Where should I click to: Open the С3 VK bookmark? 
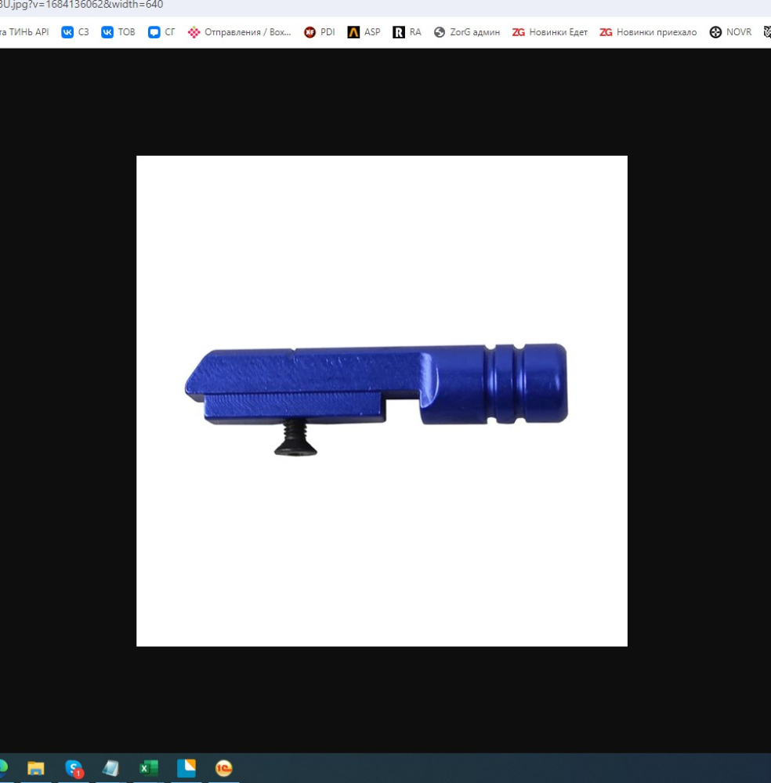75,32
